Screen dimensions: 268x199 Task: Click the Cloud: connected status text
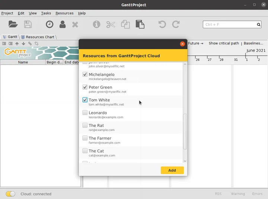tap(36, 194)
